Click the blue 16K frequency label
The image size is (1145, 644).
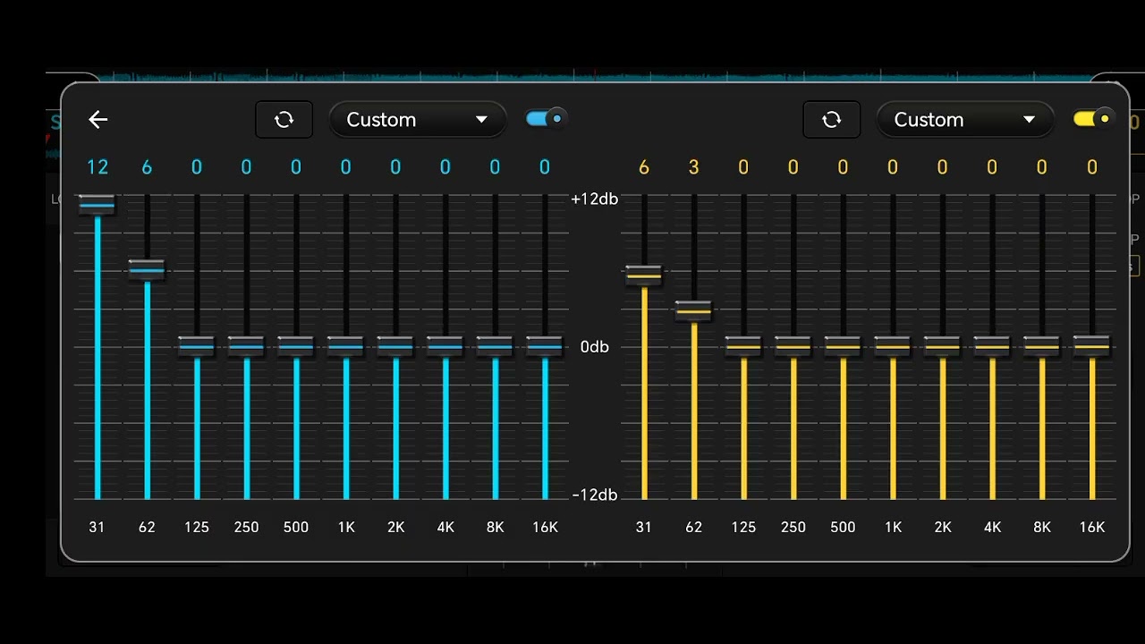(545, 527)
